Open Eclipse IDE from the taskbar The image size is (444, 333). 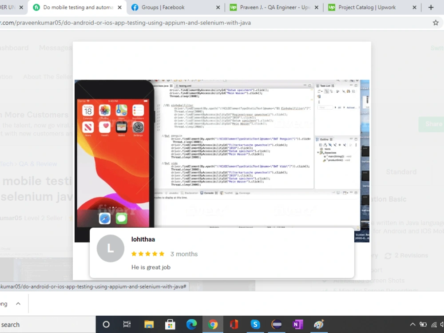point(276,325)
